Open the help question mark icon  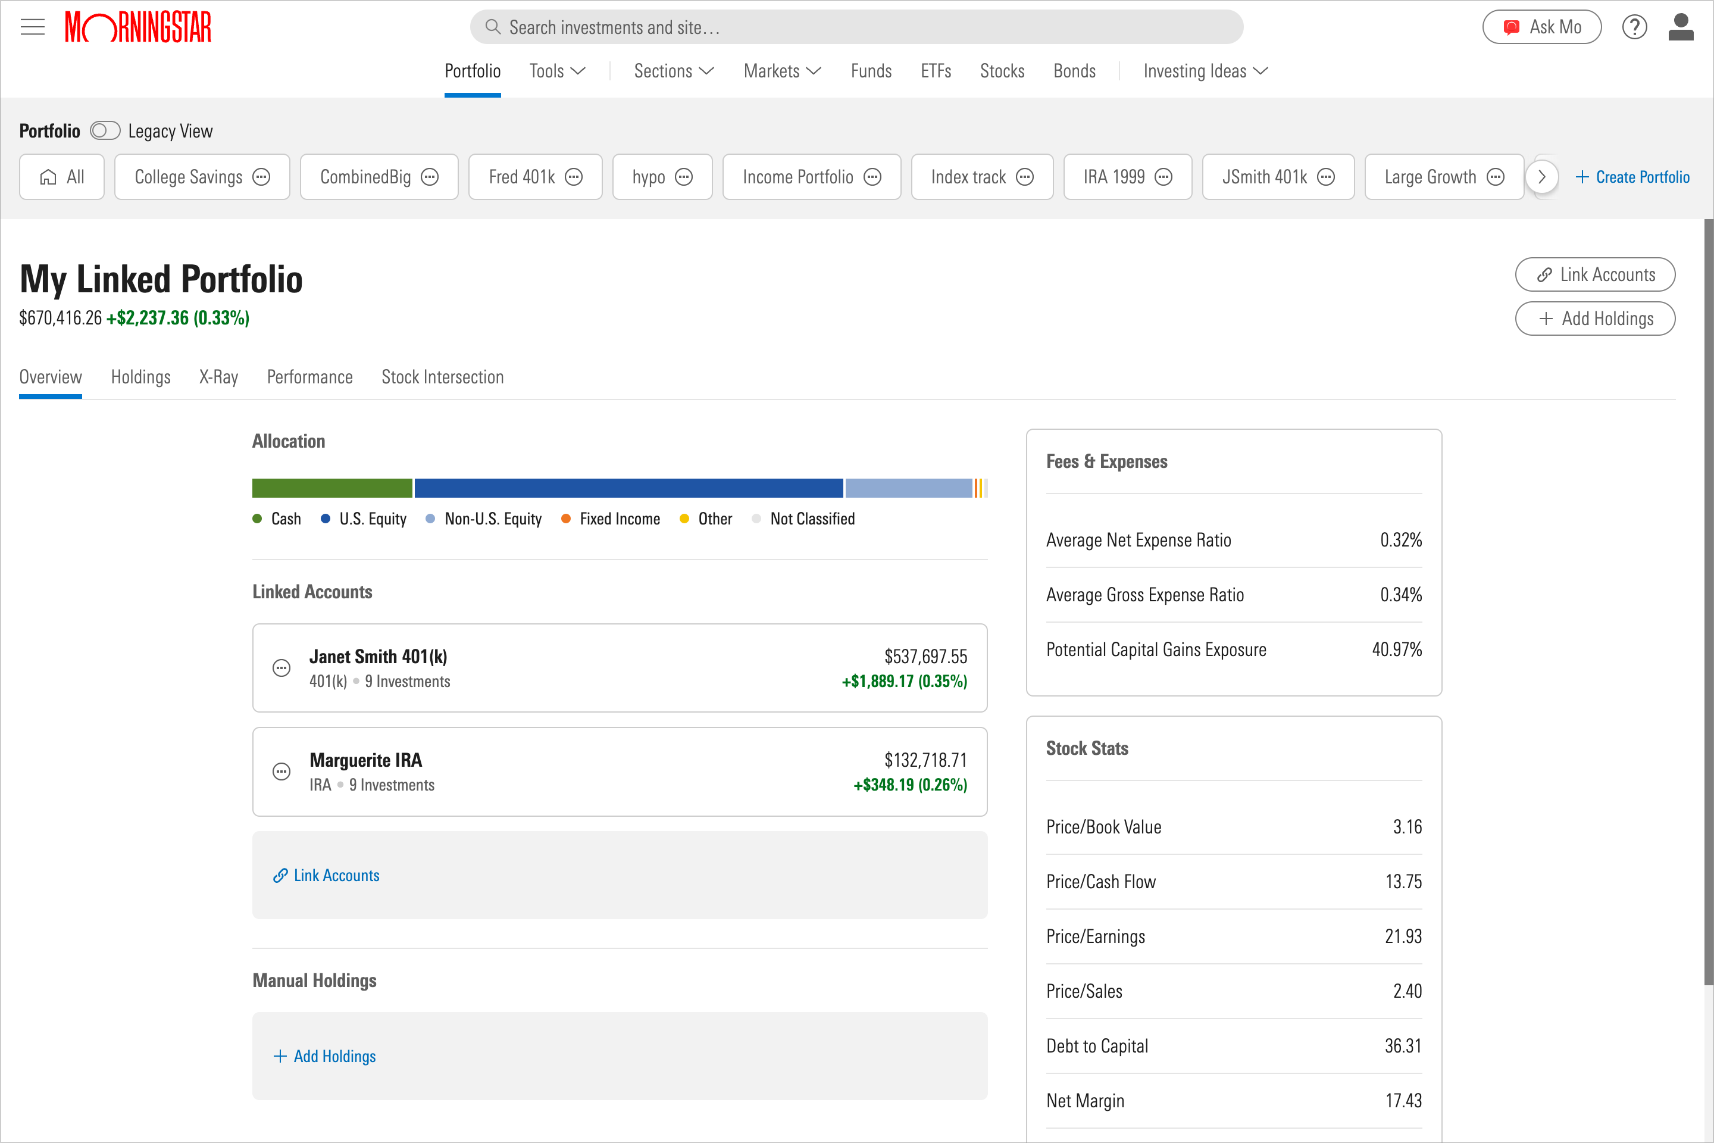coord(1635,27)
